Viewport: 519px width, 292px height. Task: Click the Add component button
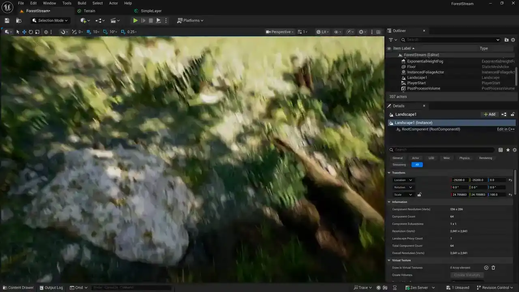tap(489, 114)
